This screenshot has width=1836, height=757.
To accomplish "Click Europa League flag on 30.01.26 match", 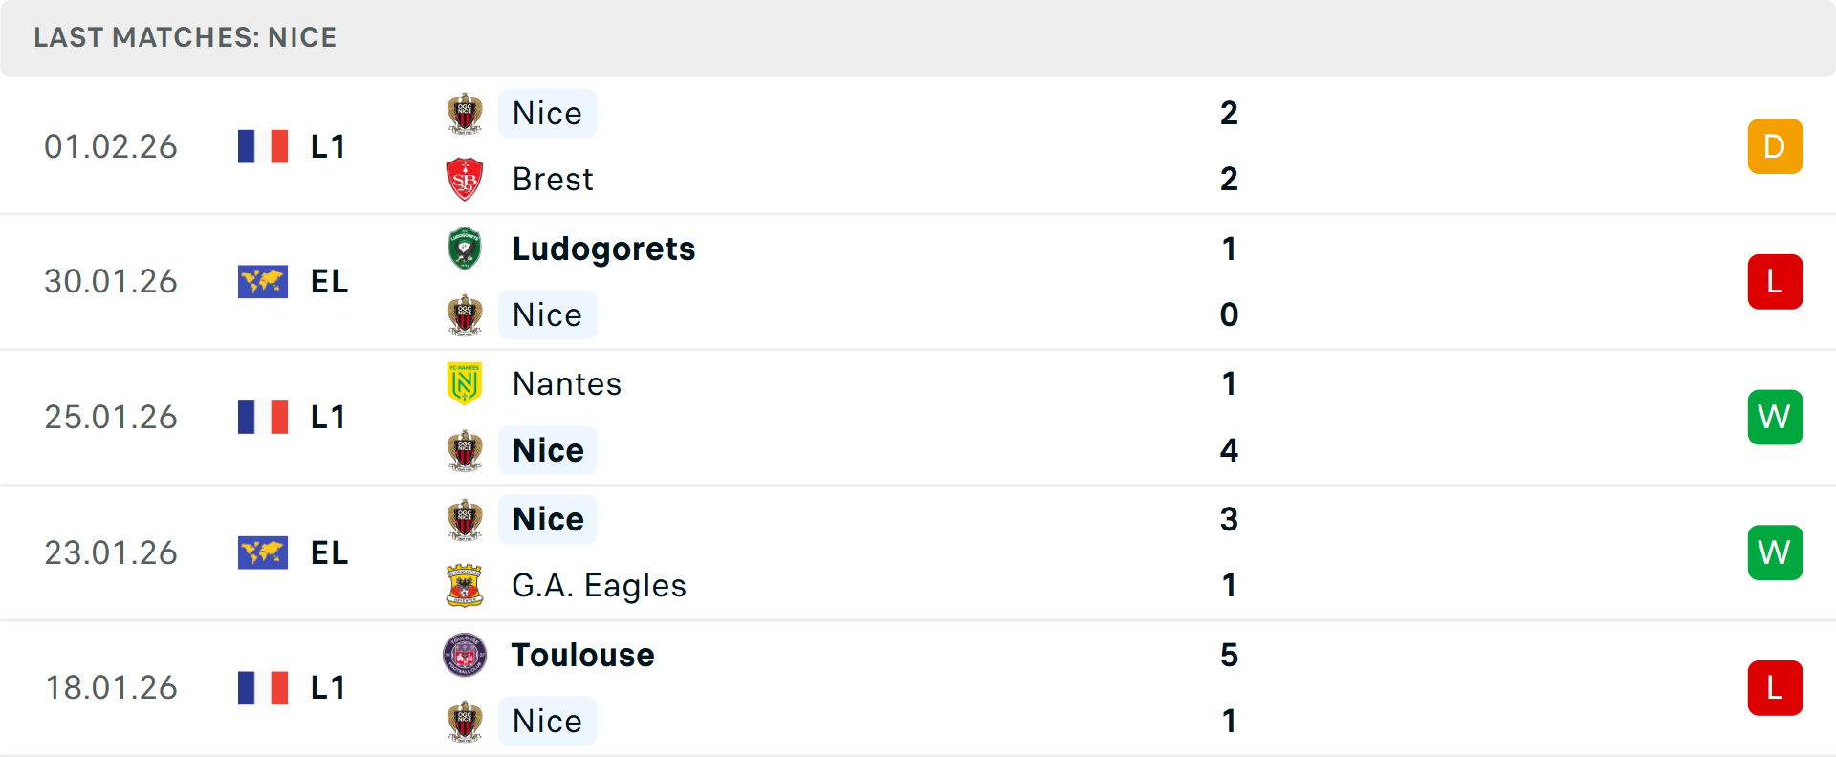I will pos(263,282).
